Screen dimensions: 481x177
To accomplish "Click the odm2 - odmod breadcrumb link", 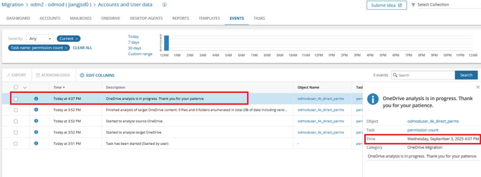I will (60, 5).
